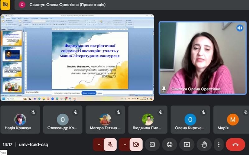Select Олена Кириче... participant tile
249x155 pixels.
click(190, 120)
